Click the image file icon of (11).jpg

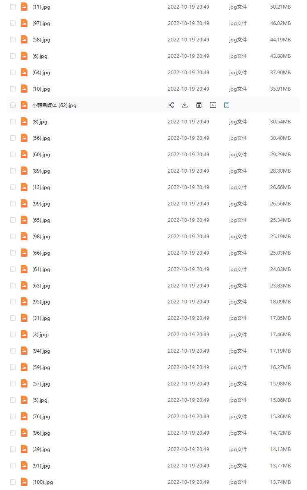click(24, 7)
